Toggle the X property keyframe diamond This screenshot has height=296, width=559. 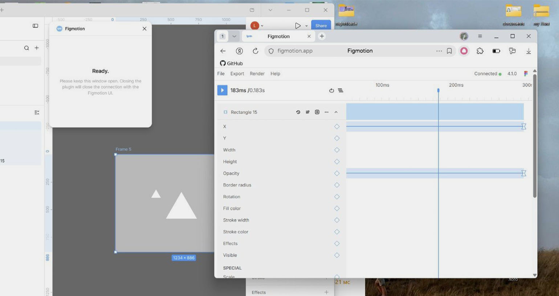coord(337,126)
